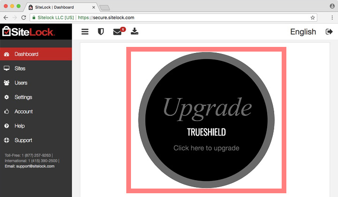338x197 pixels.
Task: Open Dashboard in sidebar
Action: tap(36, 54)
